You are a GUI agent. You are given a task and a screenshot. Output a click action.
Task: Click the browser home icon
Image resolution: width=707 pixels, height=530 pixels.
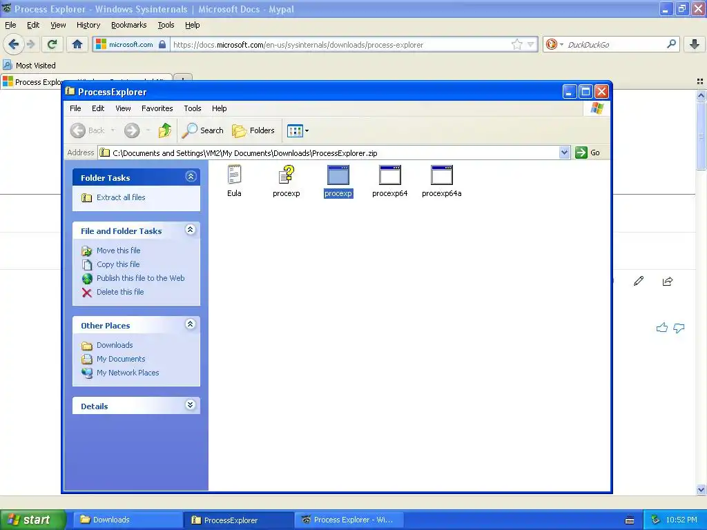[77, 44]
